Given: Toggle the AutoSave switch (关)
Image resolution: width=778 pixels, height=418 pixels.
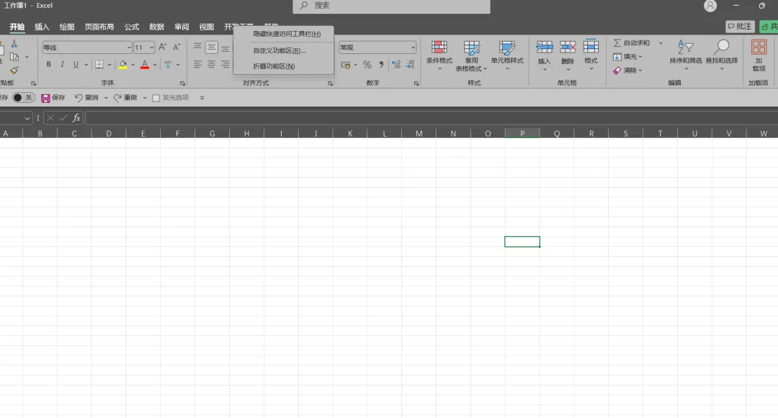Looking at the screenshot, I should (23, 98).
